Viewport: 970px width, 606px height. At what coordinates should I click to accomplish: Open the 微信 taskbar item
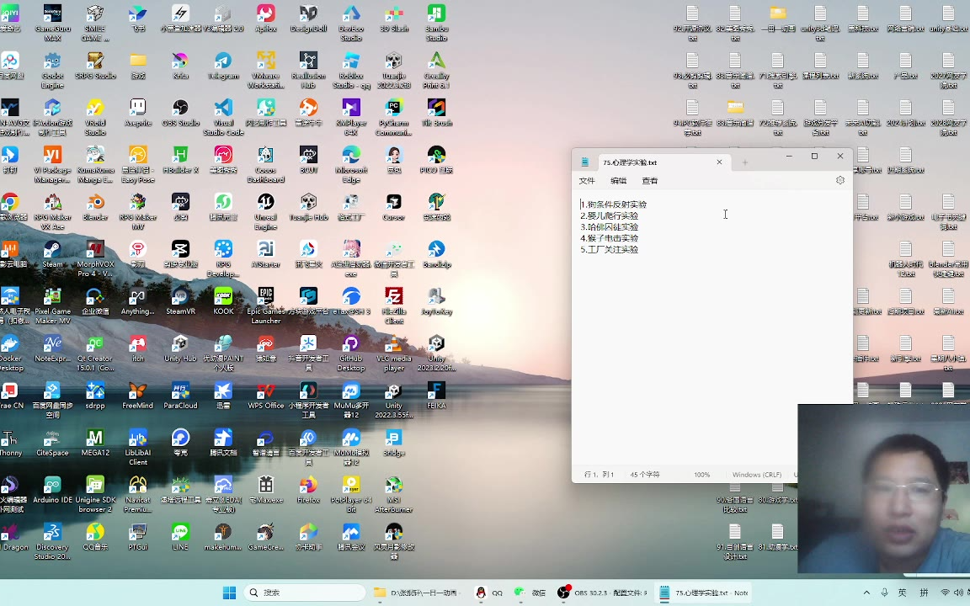[x=530, y=593]
